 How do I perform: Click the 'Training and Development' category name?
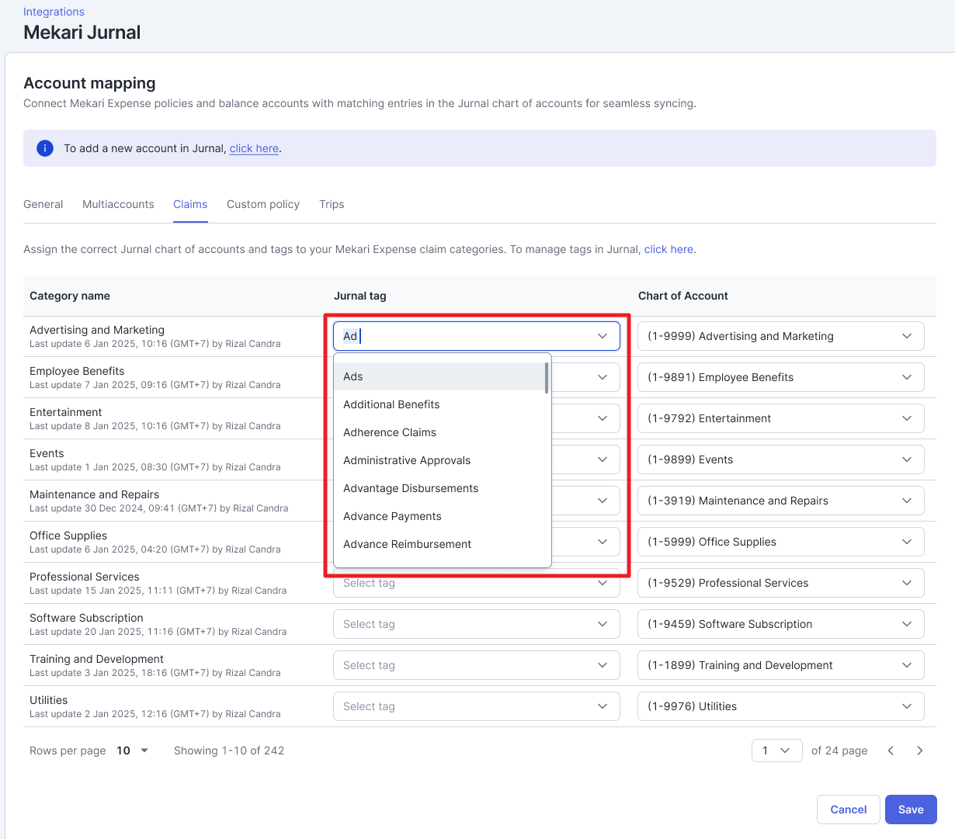(97, 659)
